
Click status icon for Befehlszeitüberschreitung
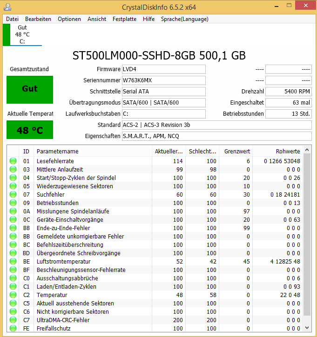point(13,245)
